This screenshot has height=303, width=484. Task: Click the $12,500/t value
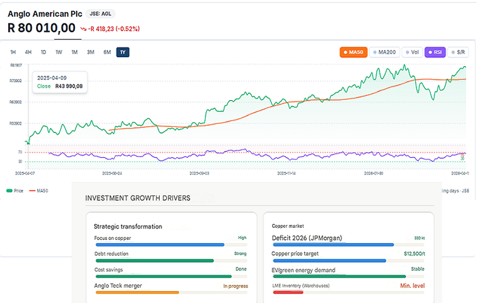click(x=415, y=253)
